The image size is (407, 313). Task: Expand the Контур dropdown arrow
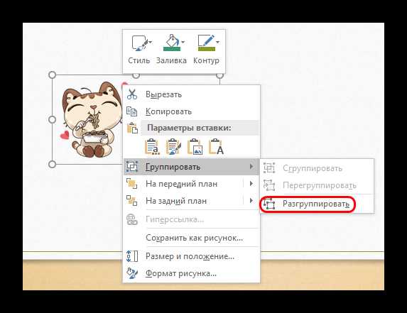pos(218,42)
